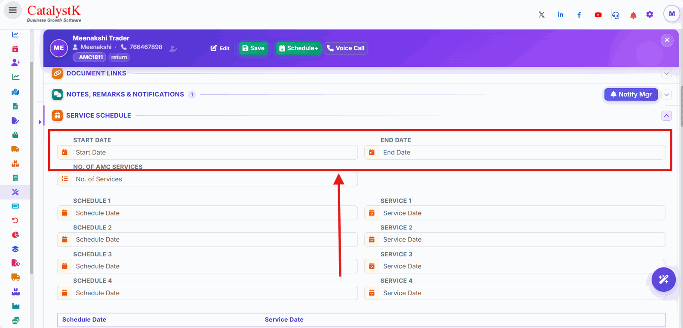Click the Service Date column header
The image size is (683, 328).
[284, 319]
